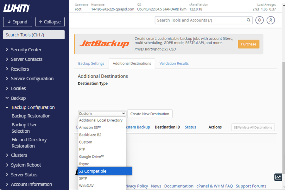
Task: Choose FTP destination option
Action: click(102, 149)
